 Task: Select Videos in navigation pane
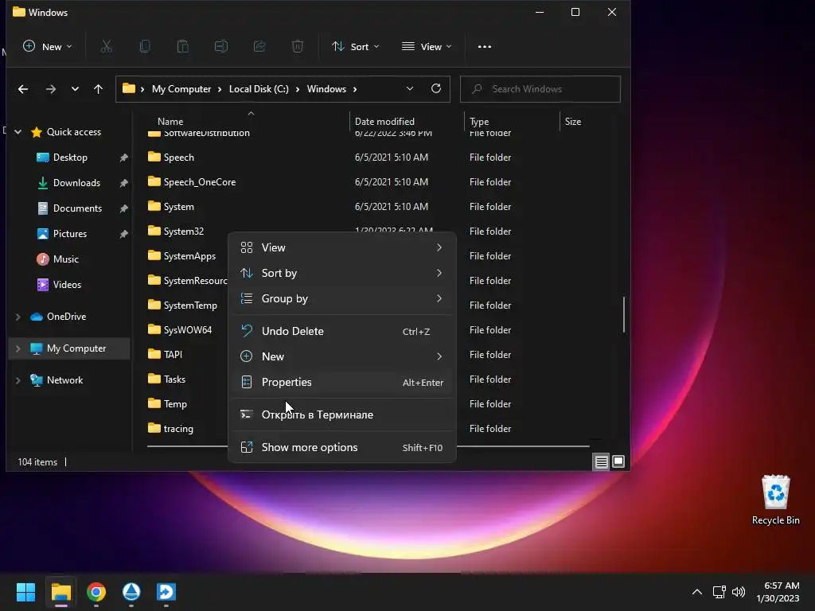pyautogui.click(x=67, y=285)
